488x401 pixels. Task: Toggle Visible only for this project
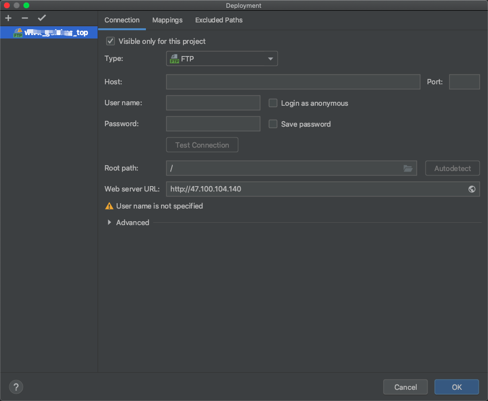point(110,41)
